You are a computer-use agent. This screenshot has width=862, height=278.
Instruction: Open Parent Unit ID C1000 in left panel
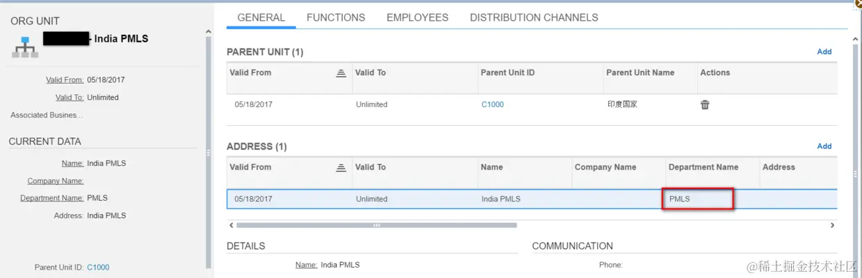pos(98,268)
